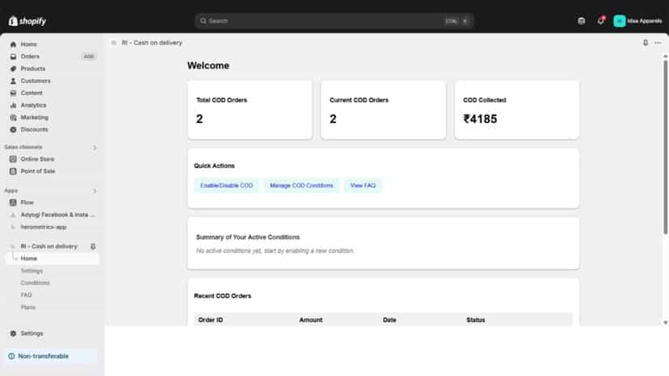Click the Customers person icon
Viewport: 669px width, 376px height.
click(13, 81)
